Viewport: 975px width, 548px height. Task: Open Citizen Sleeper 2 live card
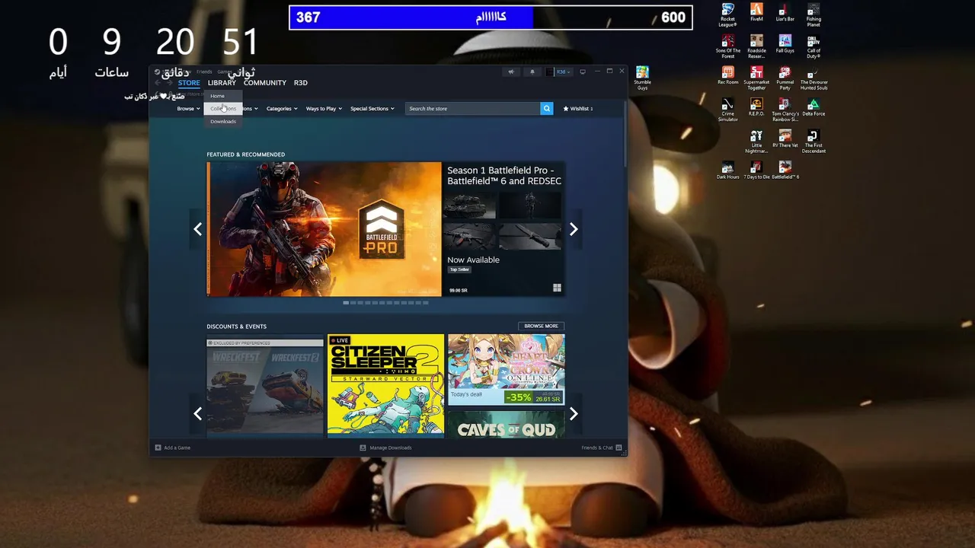pos(385,386)
